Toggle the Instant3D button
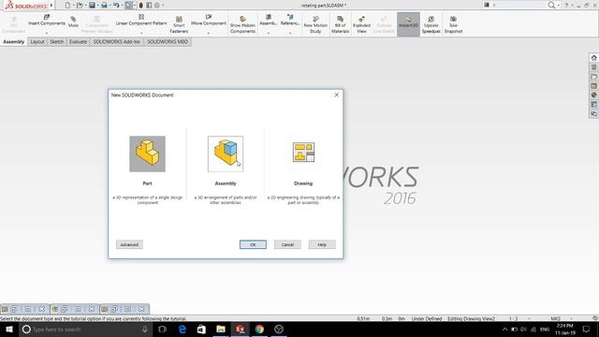Screen dimensions: 599x337 [x=408, y=23]
